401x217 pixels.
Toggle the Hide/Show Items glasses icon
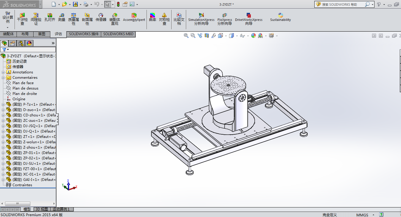[242, 36]
